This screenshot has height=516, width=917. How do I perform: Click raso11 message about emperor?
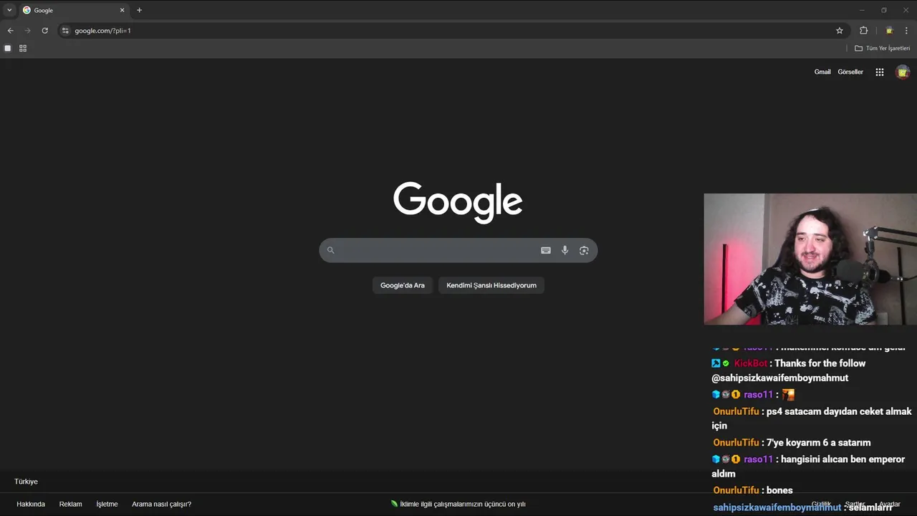pyautogui.click(x=808, y=467)
